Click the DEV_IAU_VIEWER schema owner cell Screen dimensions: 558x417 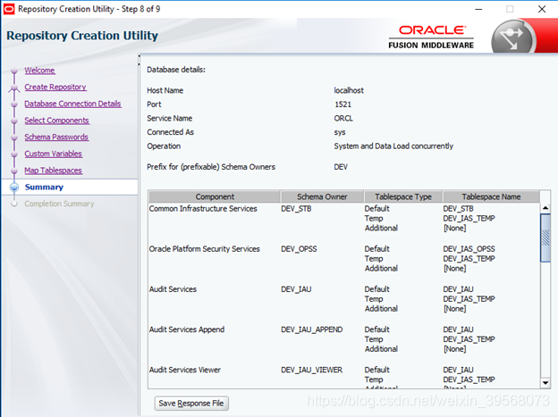(x=312, y=370)
